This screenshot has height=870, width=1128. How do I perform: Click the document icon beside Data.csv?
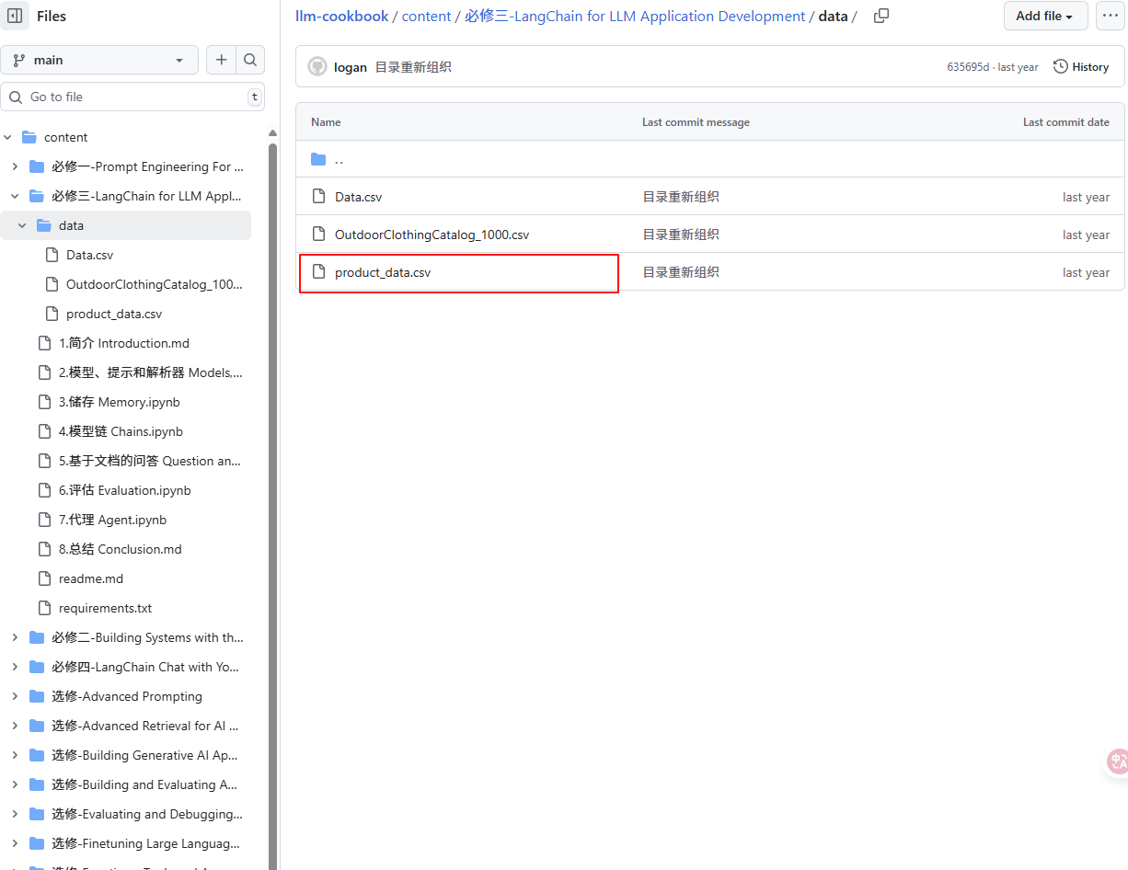click(x=318, y=196)
